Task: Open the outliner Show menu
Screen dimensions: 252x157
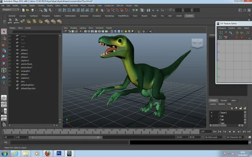Action: [20, 28]
